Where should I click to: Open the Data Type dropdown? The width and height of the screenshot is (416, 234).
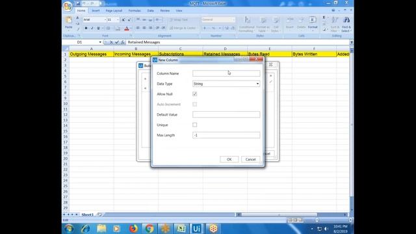226,84
